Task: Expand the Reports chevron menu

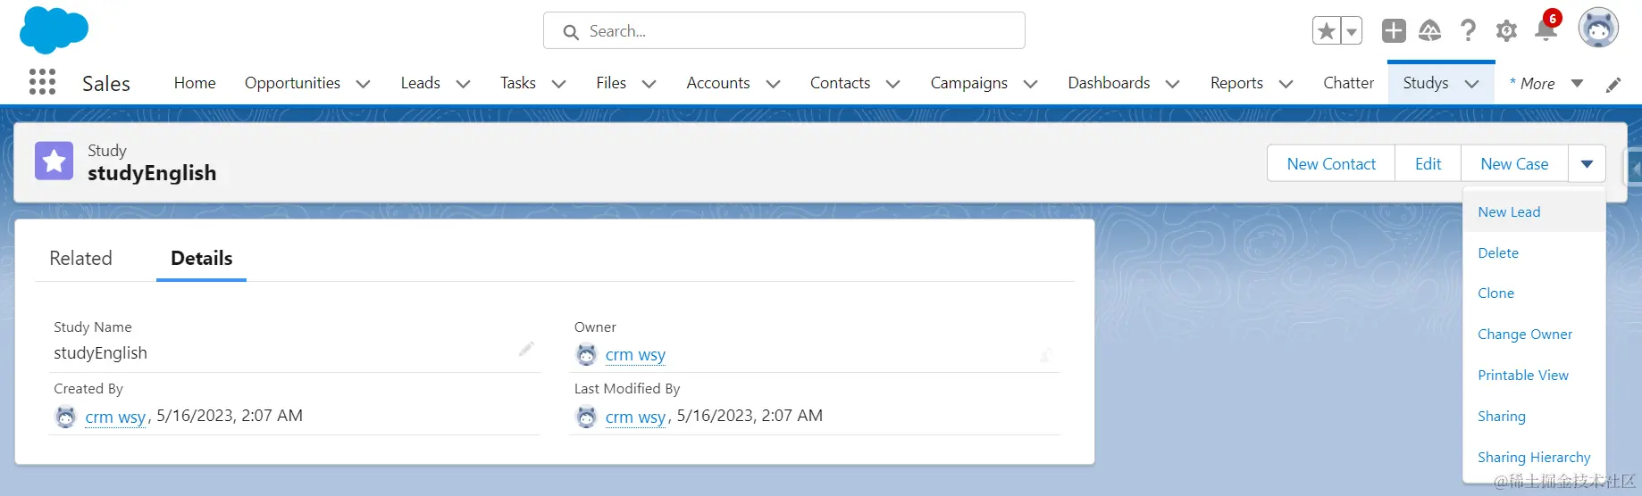Action: [1286, 84]
